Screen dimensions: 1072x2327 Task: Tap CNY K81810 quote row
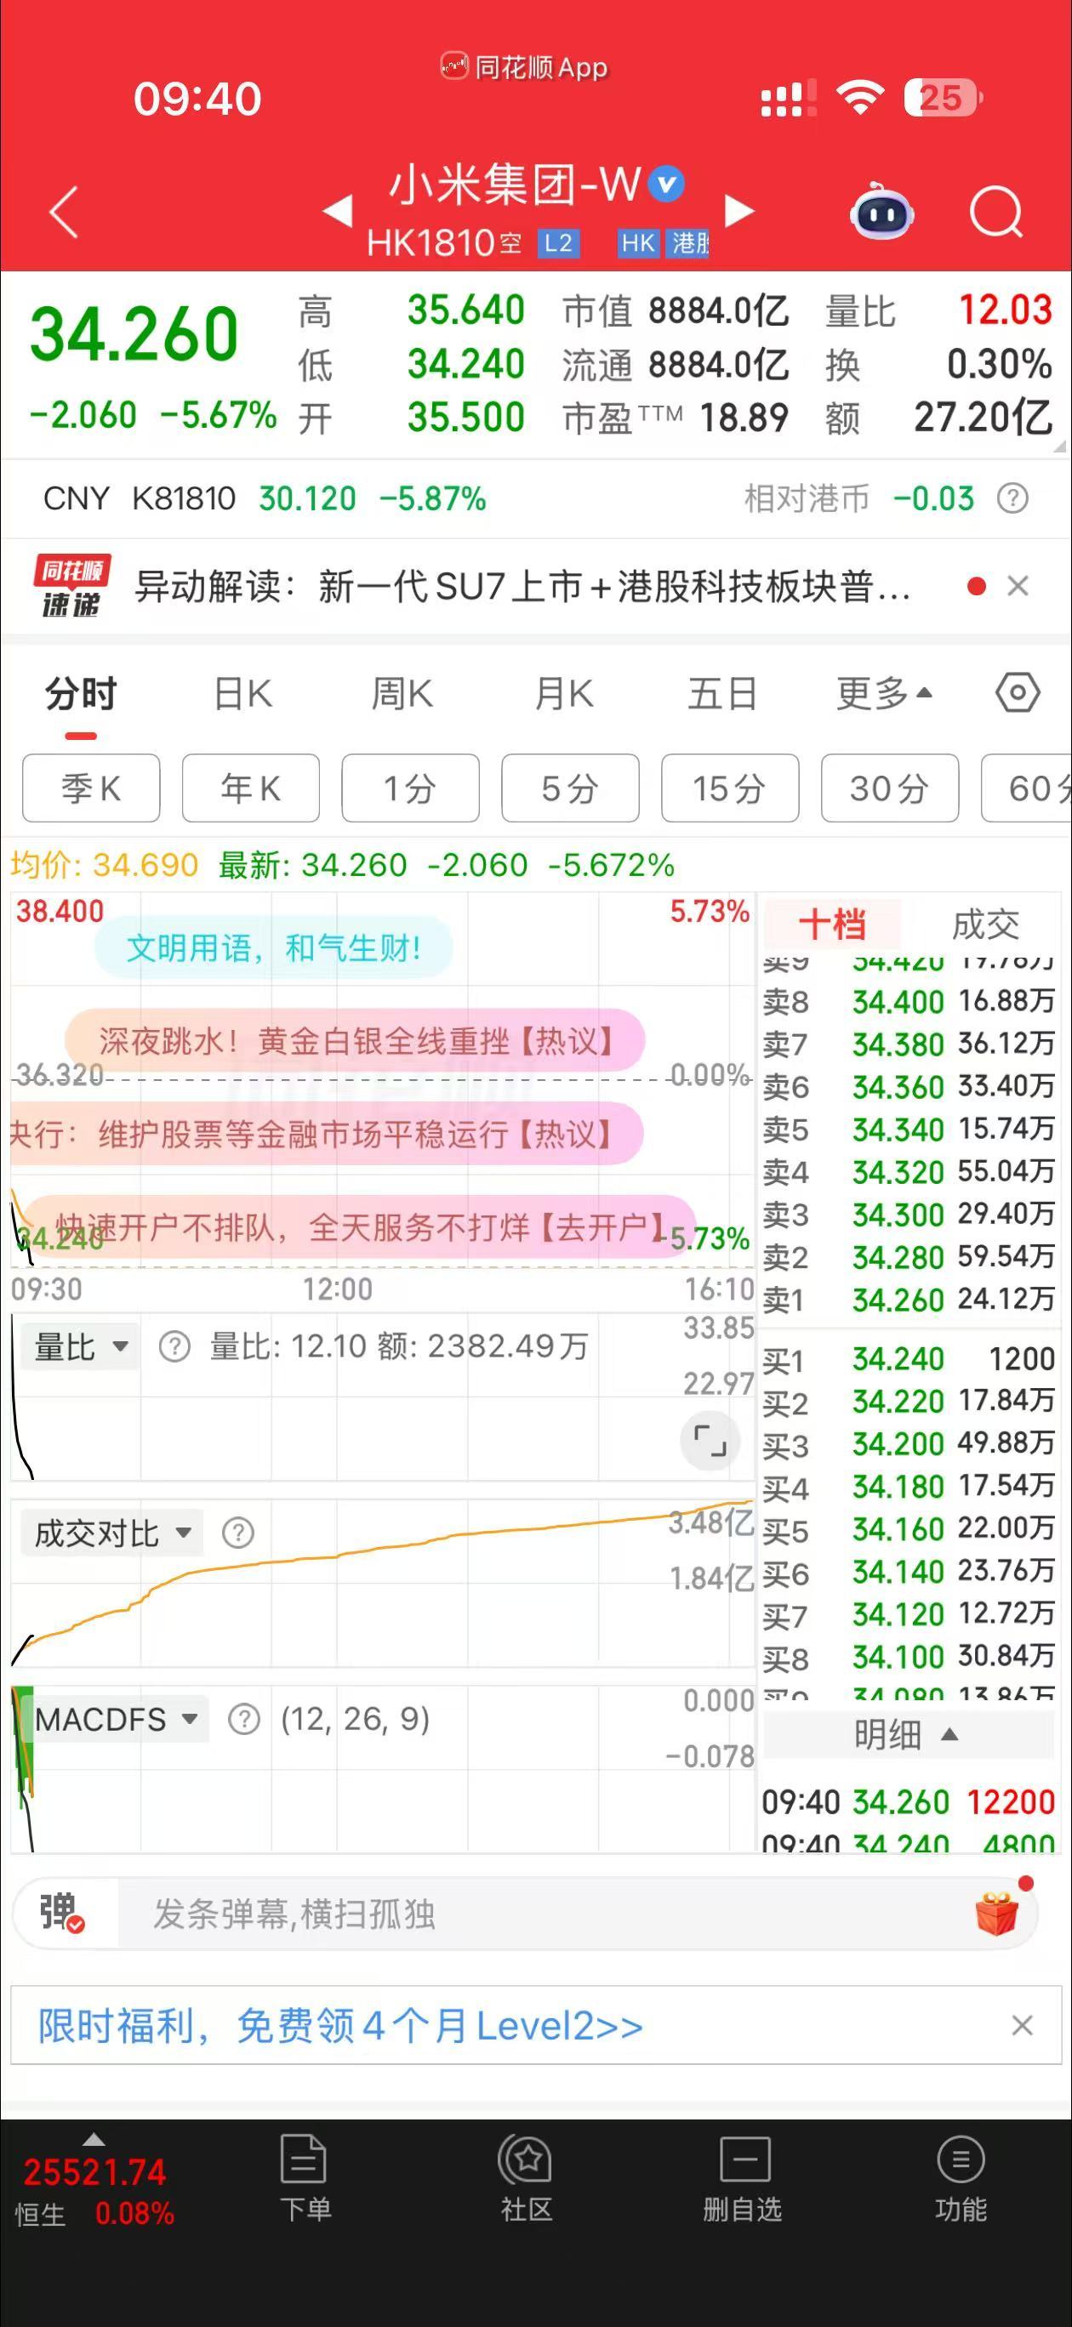tap(535, 498)
